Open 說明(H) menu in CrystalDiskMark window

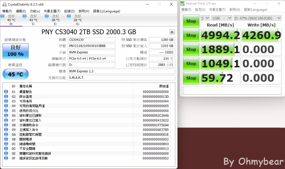point(235,9)
